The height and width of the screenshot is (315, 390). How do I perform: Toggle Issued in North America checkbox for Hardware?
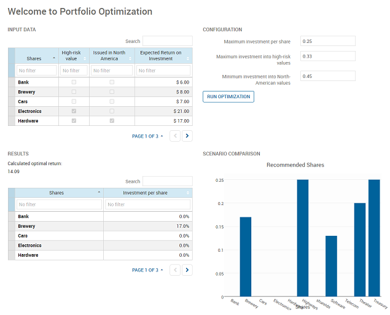coord(112,121)
